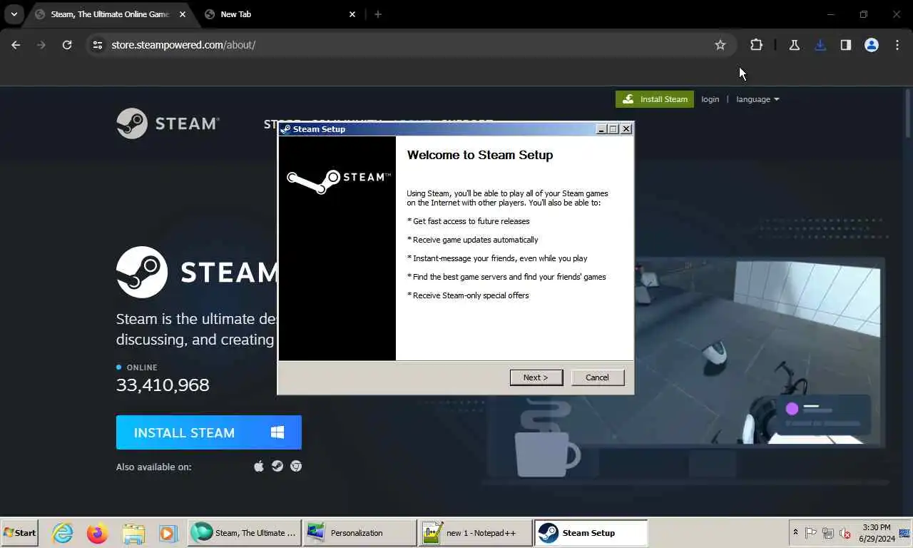Select the Chromebook download icon
This screenshot has width=913, height=548.
pos(296,466)
